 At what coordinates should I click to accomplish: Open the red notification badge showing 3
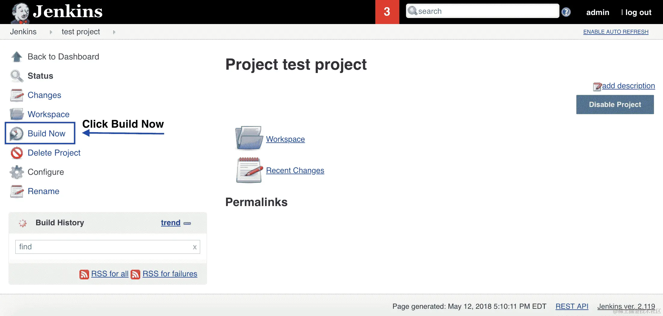387,12
